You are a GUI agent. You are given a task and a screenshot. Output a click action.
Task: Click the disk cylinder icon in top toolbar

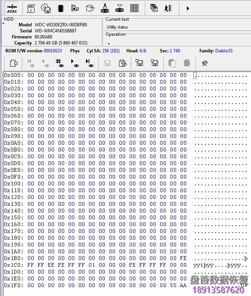[90, 8]
